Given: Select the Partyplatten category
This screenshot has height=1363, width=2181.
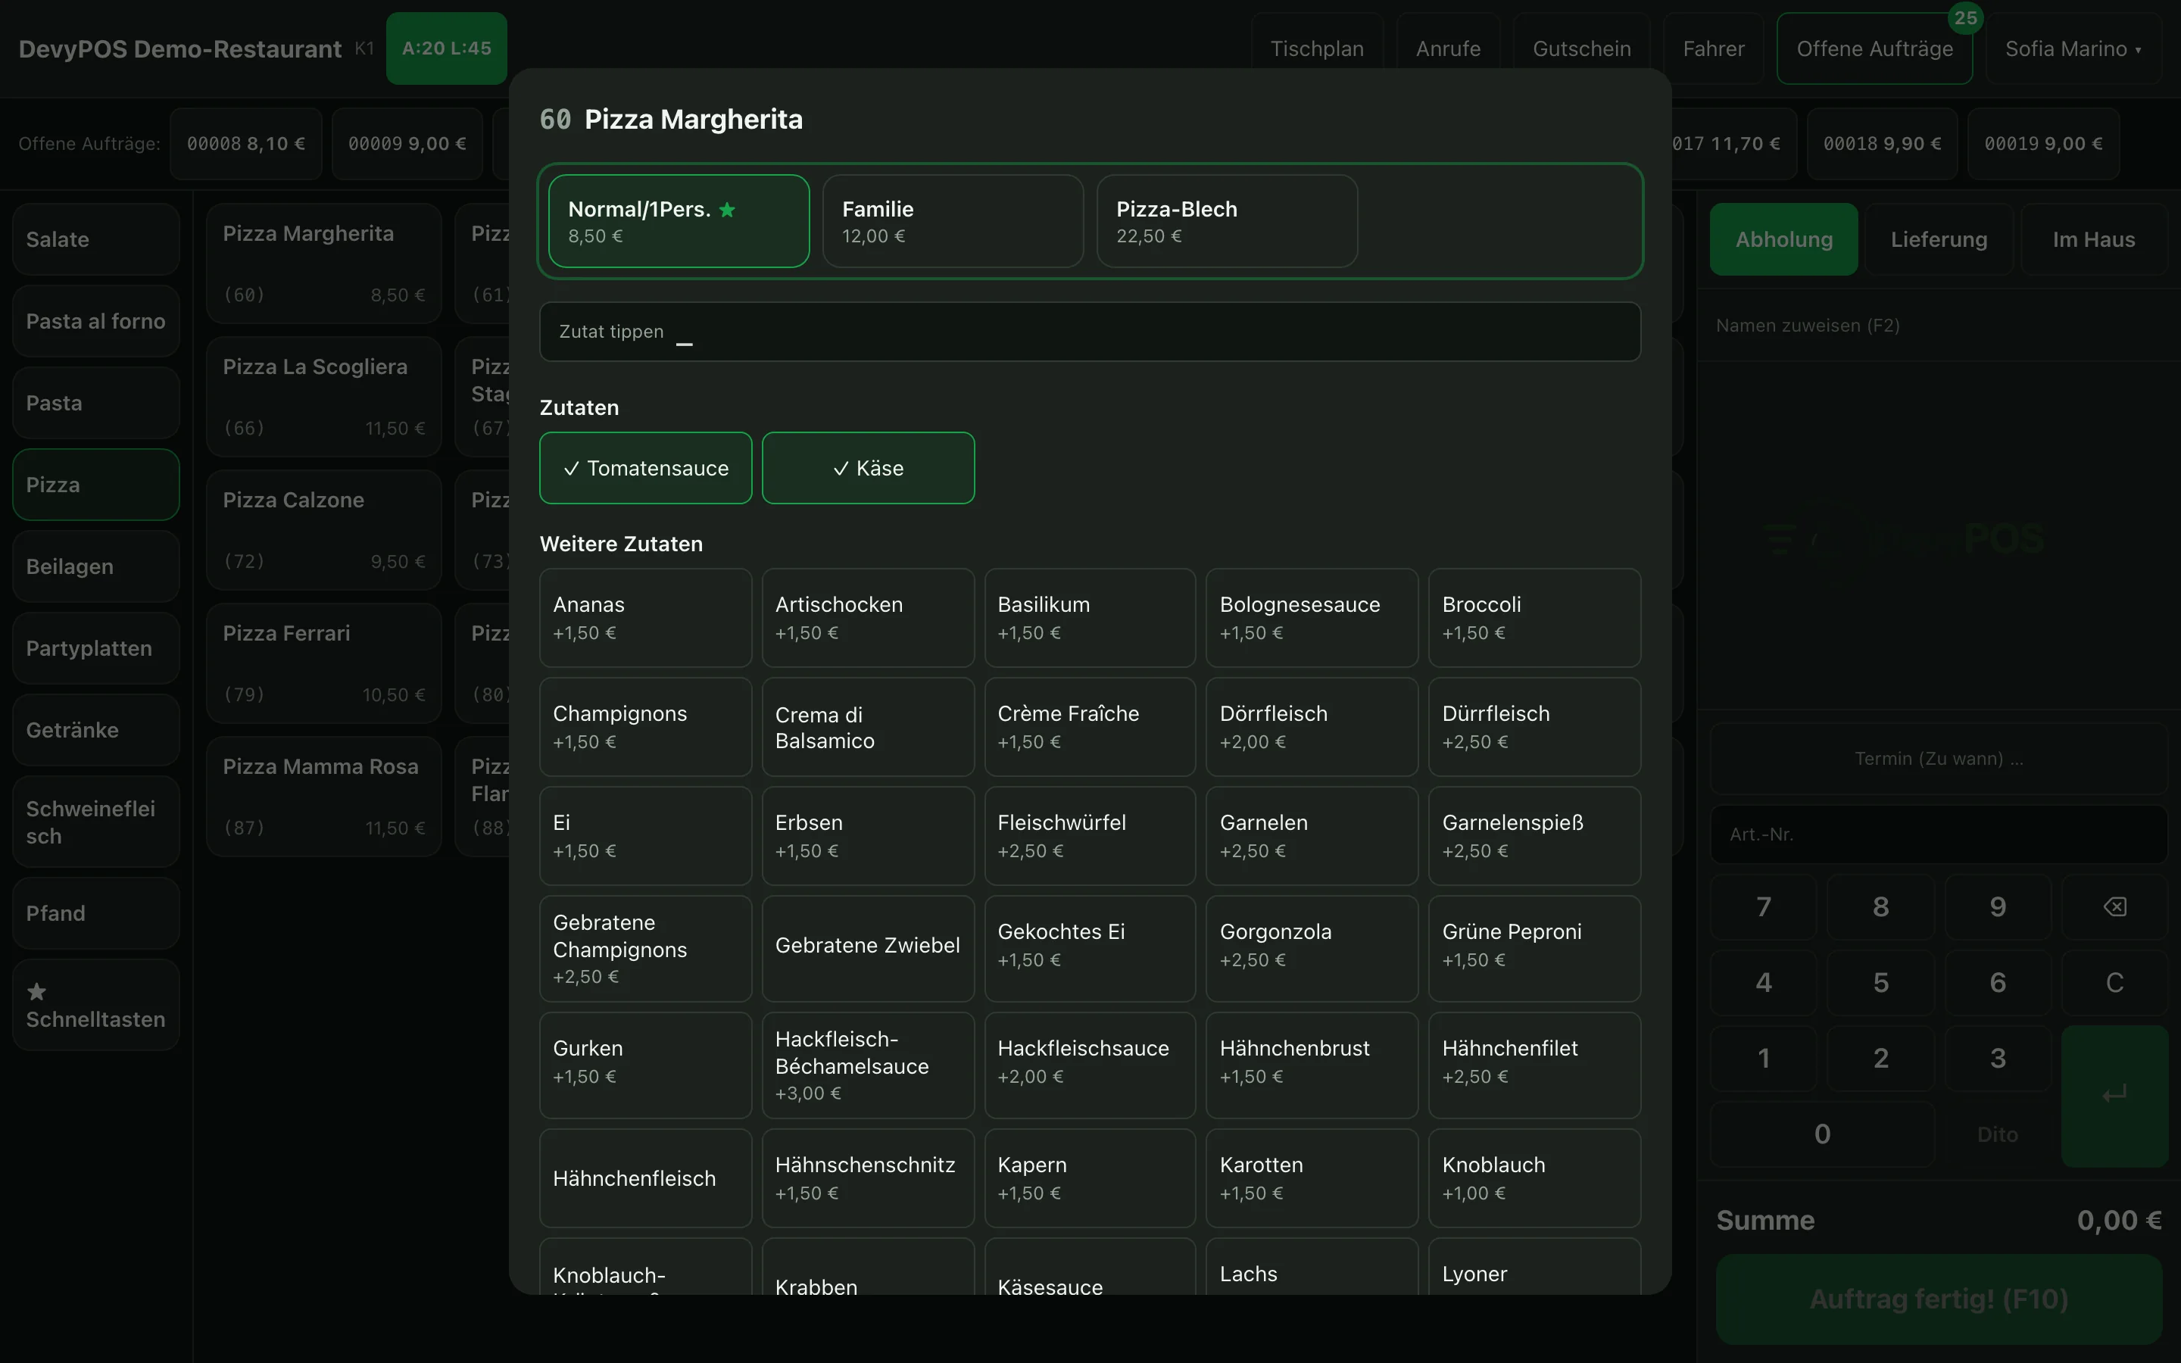Looking at the screenshot, I should [x=95, y=648].
